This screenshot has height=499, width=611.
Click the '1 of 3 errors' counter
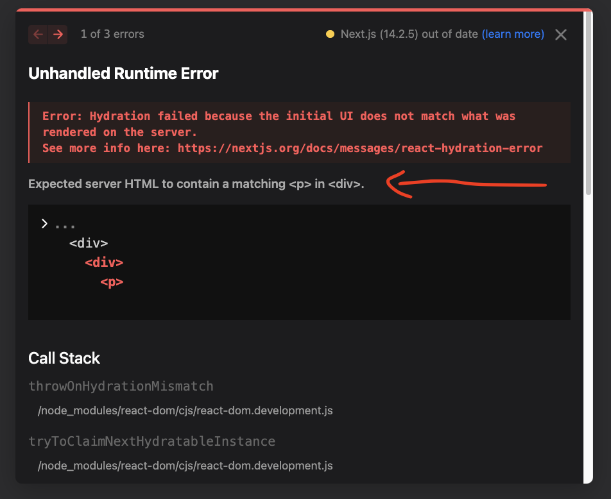(112, 34)
